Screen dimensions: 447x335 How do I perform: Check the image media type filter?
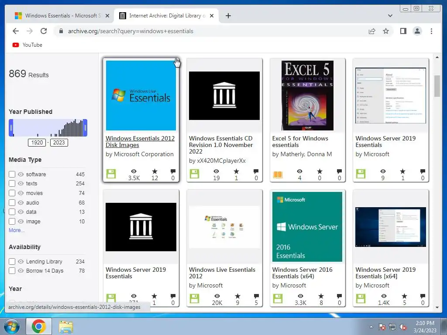point(12,221)
